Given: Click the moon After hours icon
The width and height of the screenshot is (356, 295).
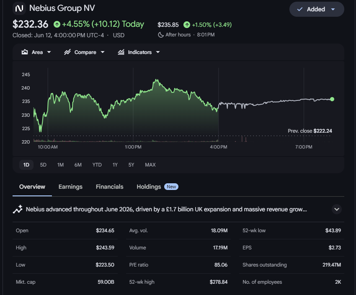Looking at the screenshot, I should (x=160, y=35).
